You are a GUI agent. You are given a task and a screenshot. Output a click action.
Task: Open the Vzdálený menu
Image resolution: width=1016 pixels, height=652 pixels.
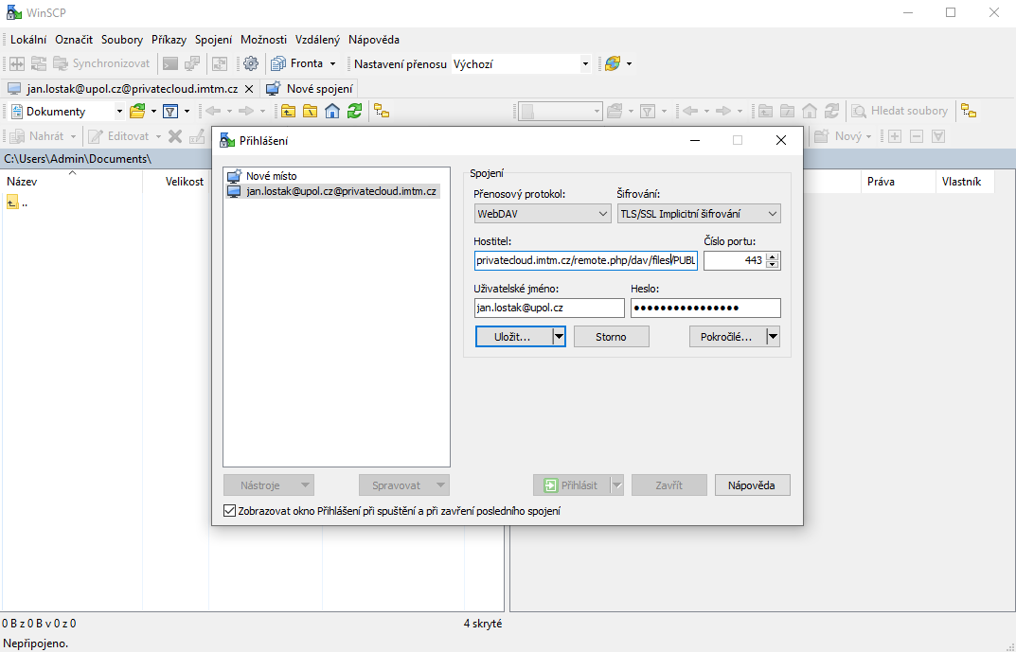[x=317, y=40]
